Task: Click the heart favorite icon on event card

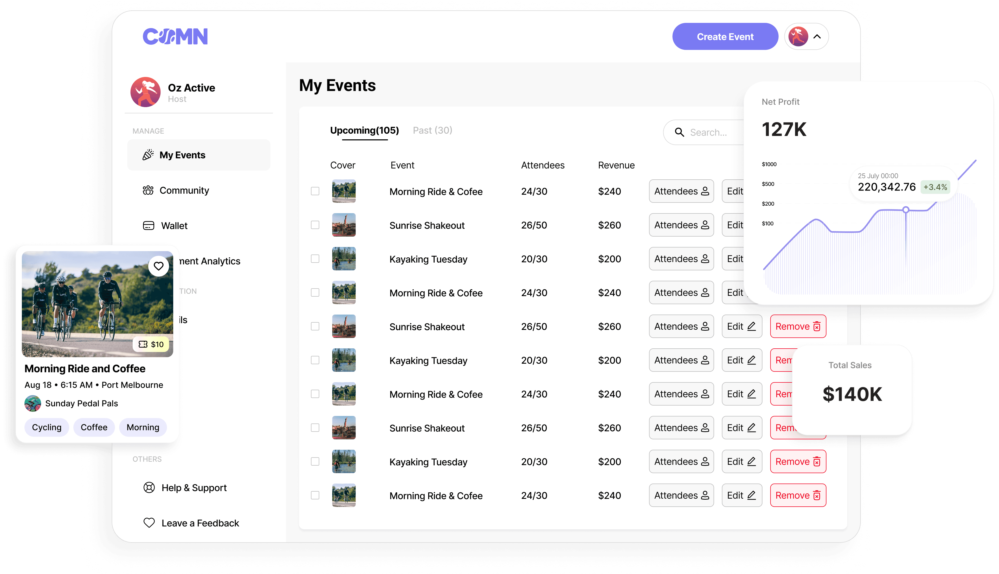Action: tap(159, 266)
